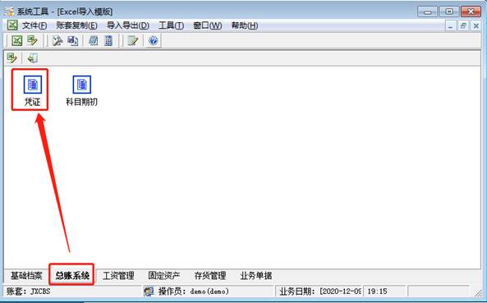Click the operator avatar icon in status bar
This screenshot has width=487, height=303.
tap(149, 292)
